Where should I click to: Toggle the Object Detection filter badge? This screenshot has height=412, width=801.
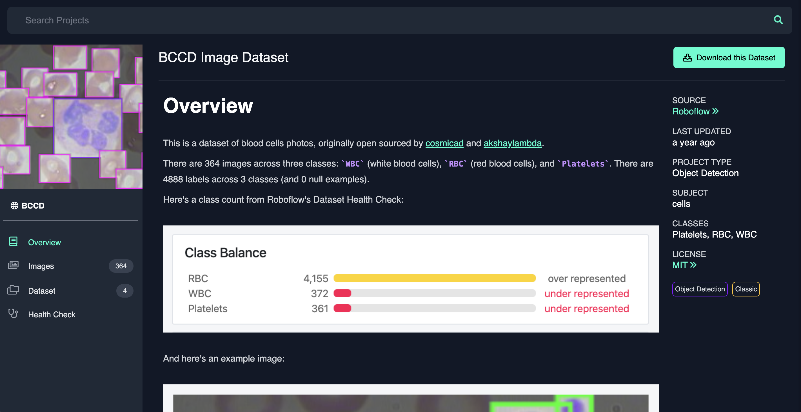[700, 289]
